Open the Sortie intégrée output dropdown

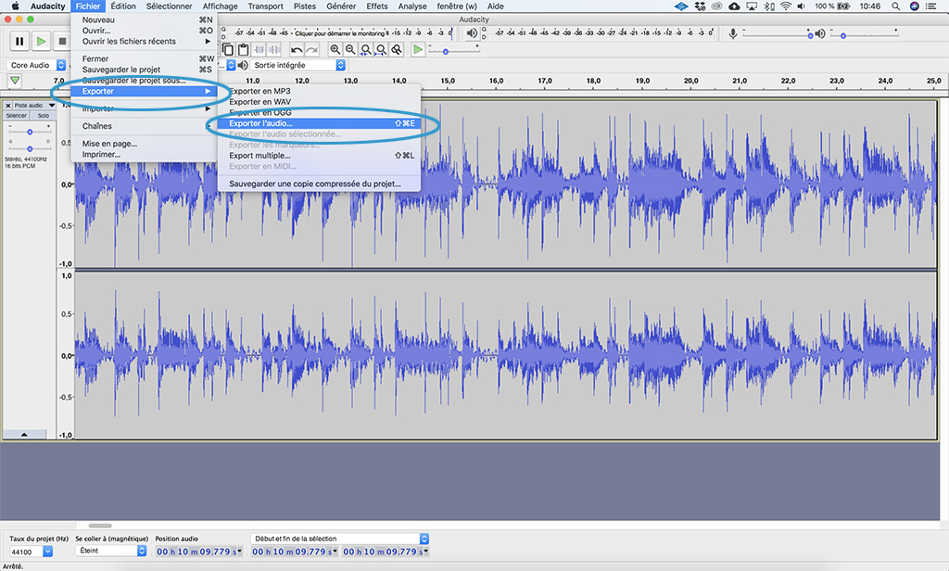298,65
